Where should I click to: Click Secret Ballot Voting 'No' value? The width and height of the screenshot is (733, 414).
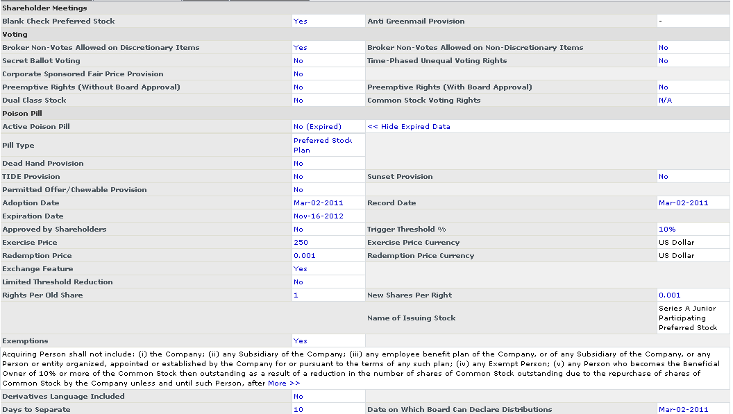pyautogui.click(x=298, y=61)
